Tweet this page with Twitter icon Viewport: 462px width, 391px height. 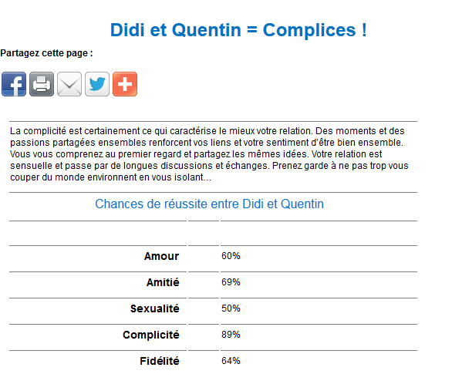pyautogui.click(x=97, y=84)
